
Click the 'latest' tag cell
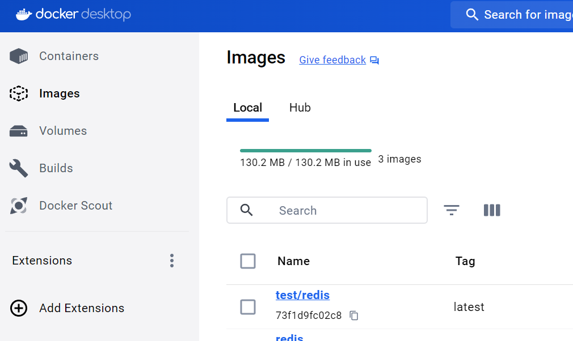click(469, 307)
